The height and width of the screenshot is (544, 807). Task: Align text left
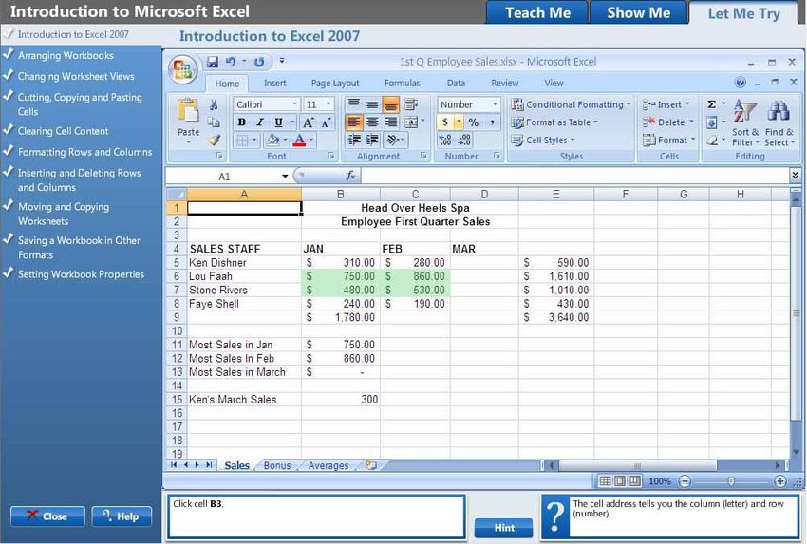tap(353, 122)
